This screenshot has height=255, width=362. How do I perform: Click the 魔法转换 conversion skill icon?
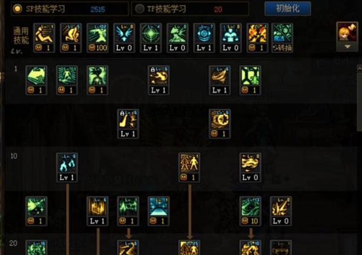[282, 38]
